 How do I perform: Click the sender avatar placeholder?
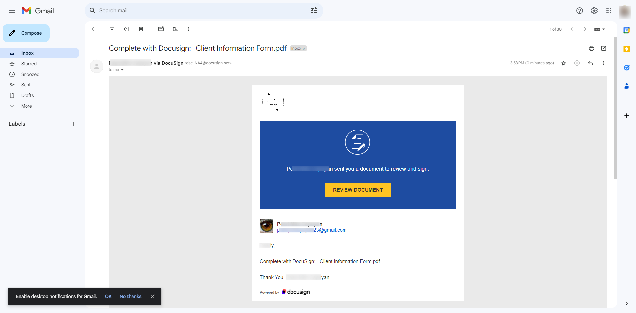(x=97, y=66)
